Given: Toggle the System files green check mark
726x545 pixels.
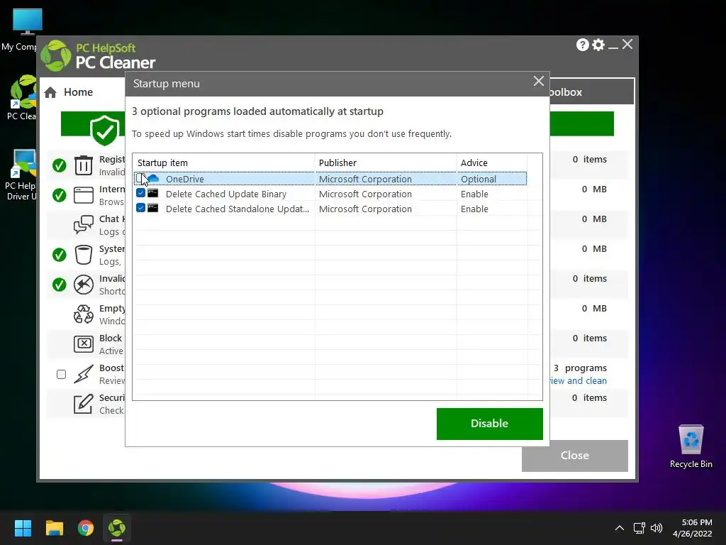Looking at the screenshot, I should pyautogui.click(x=60, y=255).
